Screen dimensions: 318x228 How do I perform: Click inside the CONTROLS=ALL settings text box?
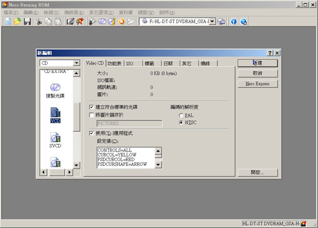click(126, 157)
